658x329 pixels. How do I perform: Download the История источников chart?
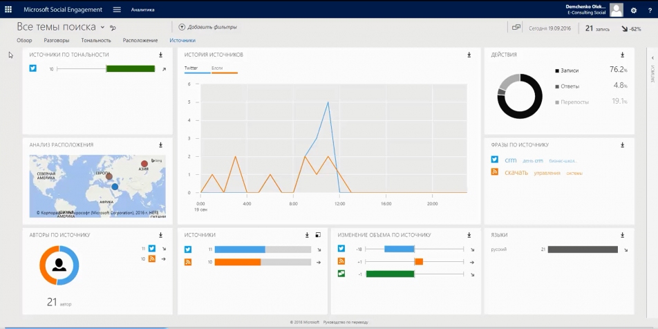tap(469, 55)
